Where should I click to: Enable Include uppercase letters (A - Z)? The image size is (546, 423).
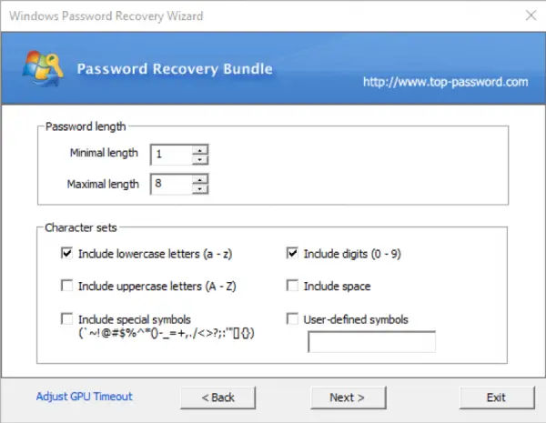coord(66,286)
